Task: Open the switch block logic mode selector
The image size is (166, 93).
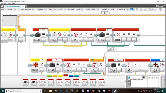Action: 94,70
